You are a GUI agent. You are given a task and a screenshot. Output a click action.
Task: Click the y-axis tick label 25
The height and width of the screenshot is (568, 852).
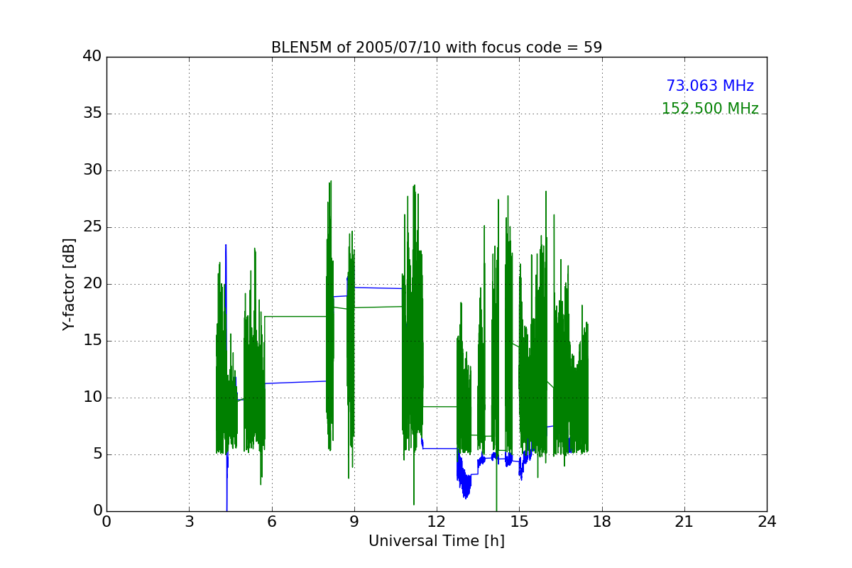92,227
